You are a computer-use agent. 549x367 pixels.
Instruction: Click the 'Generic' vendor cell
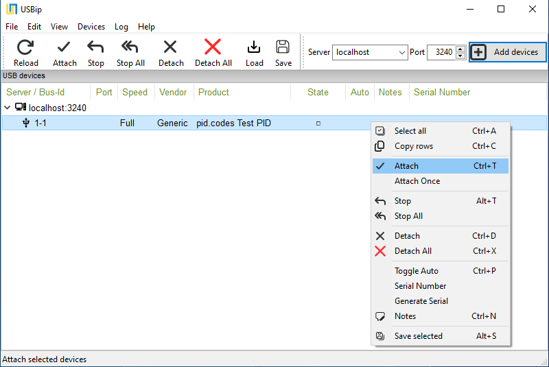point(172,123)
